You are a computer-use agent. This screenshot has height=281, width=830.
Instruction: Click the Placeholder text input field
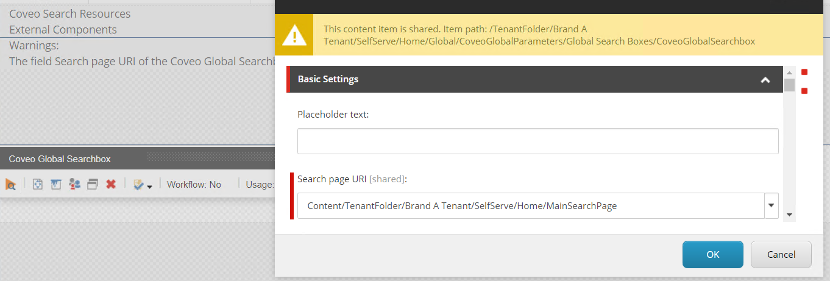538,141
